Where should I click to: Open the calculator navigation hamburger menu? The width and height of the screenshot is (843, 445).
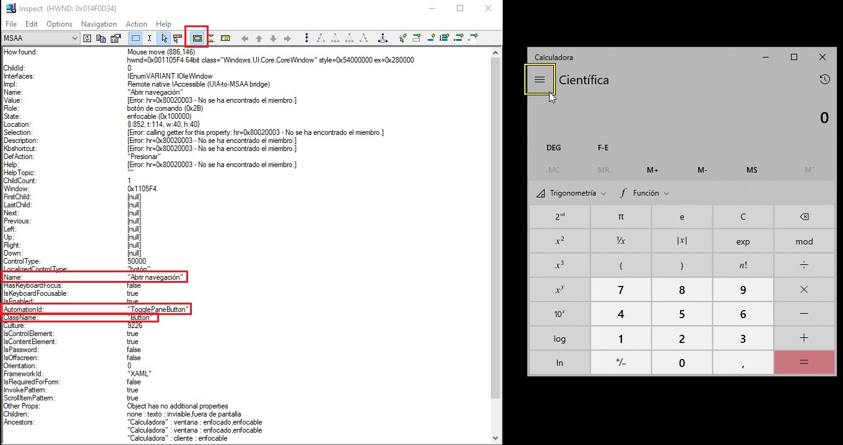click(x=539, y=80)
